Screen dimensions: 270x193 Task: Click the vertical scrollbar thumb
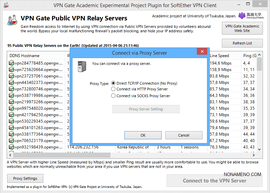(259, 64)
